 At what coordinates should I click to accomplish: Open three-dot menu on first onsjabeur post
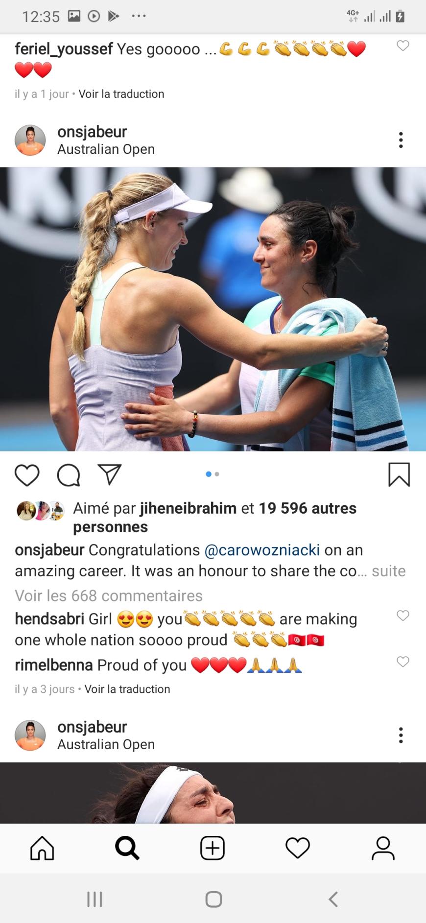point(401,140)
